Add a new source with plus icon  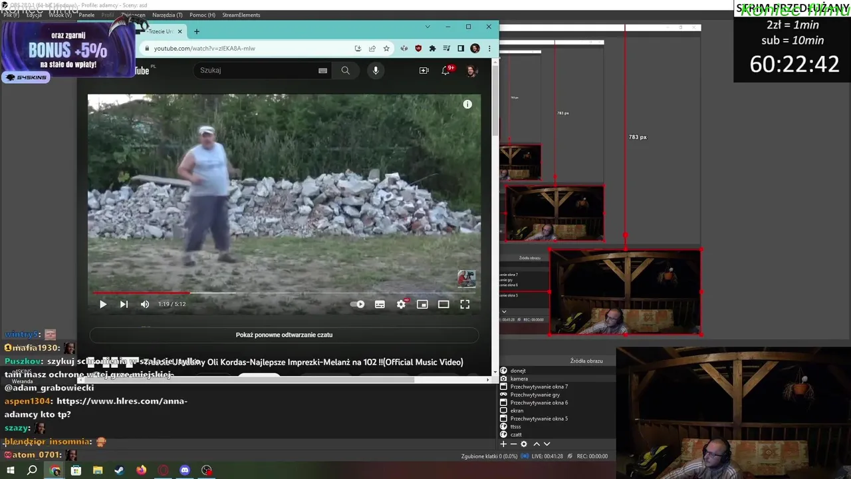coord(503,444)
